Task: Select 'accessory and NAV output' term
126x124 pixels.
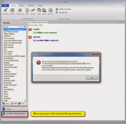Action: 14,56
